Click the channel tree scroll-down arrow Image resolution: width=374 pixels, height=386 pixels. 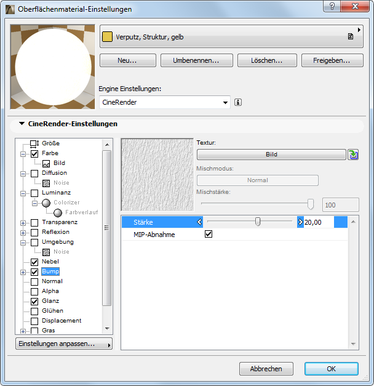coord(107,329)
